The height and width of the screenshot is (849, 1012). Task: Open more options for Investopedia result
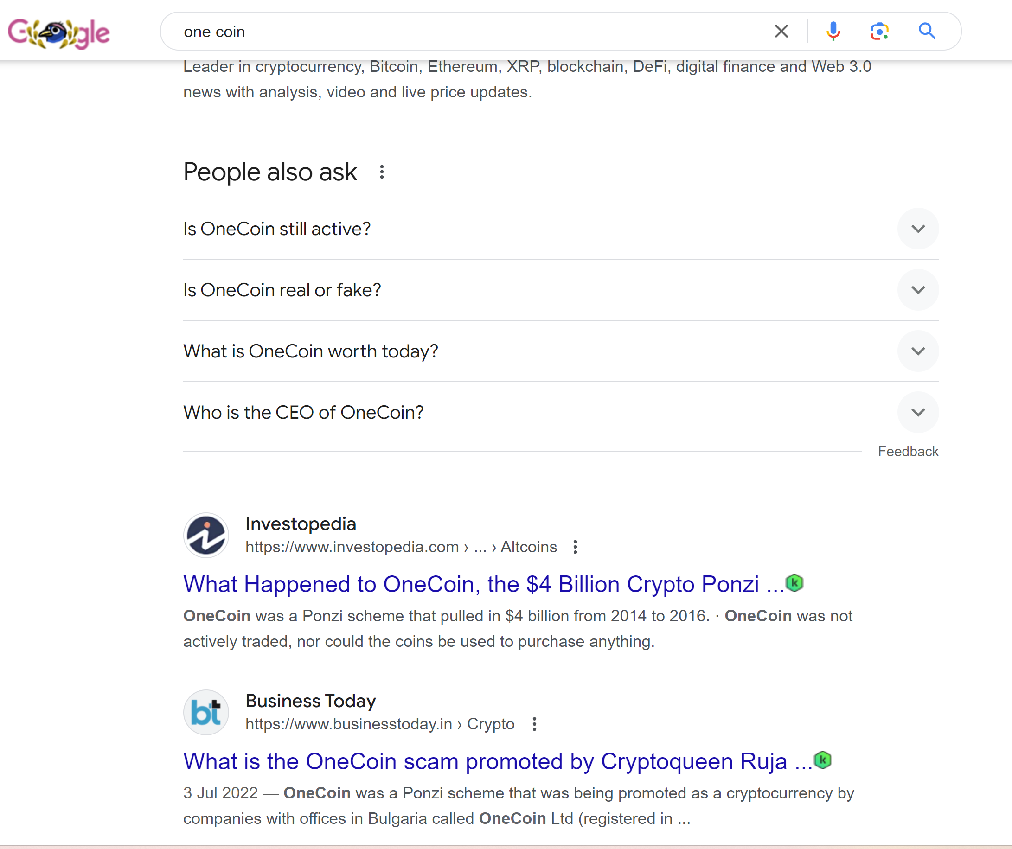(575, 547)
